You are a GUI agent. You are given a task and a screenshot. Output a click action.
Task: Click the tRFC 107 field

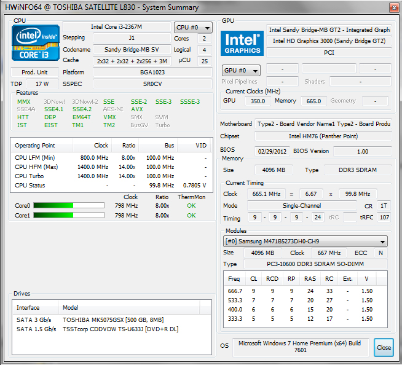pos(384,218)
